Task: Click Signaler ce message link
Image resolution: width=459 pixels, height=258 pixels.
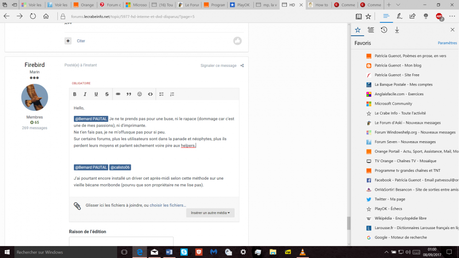Action: pyautogui.click(x=218, y=66)
